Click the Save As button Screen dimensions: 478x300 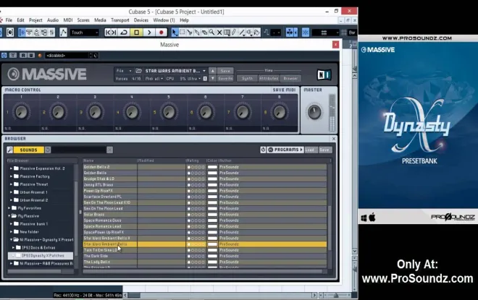pos(225,79)
